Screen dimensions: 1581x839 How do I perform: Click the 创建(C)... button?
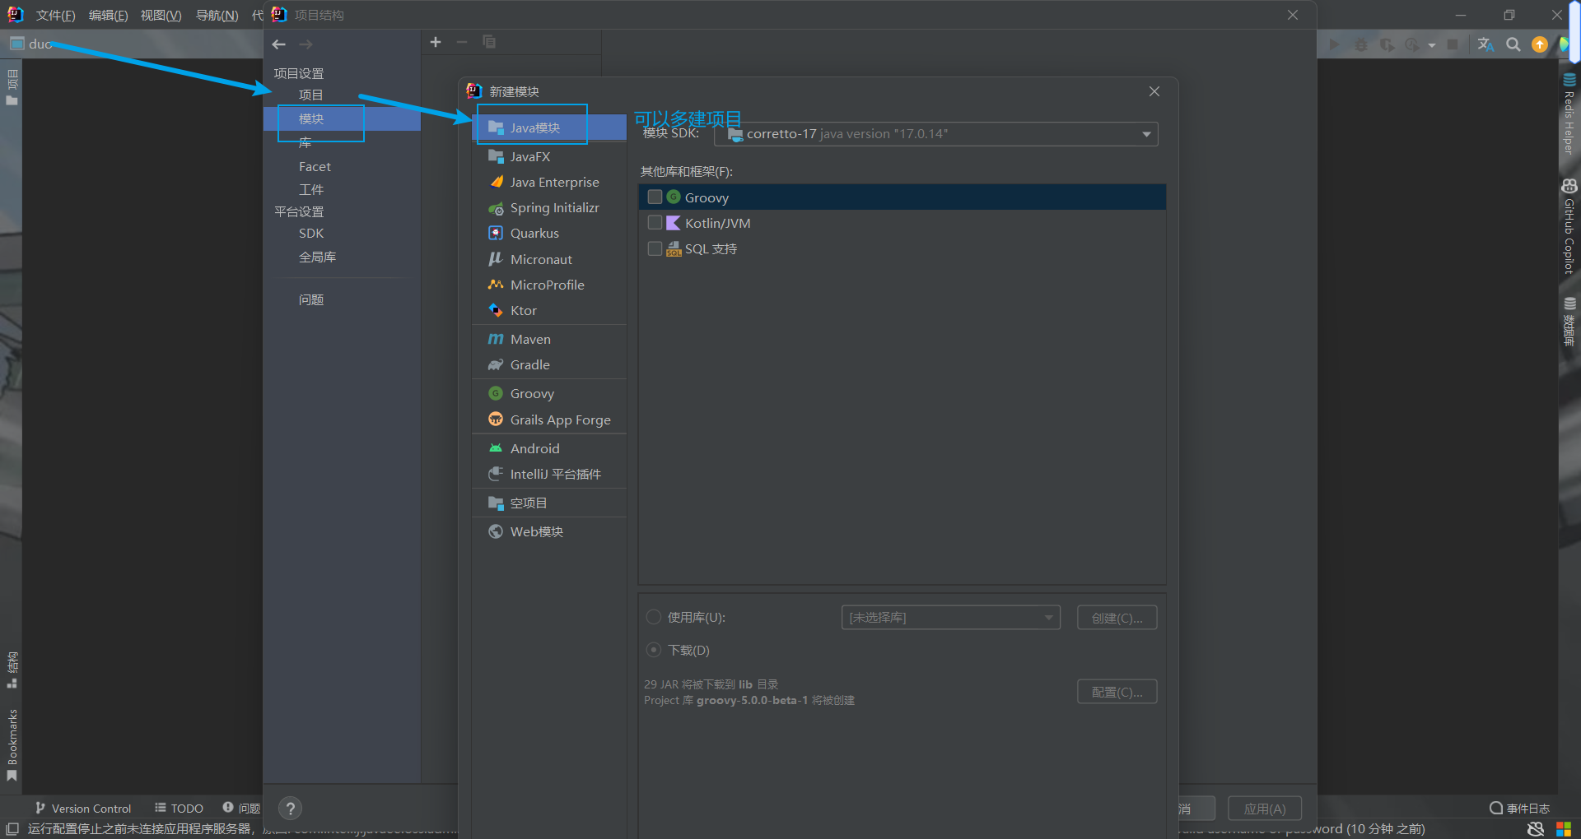point(1117,618)
